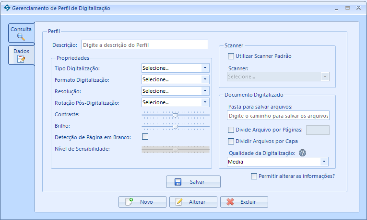Click the help icon beside Qualidade da Digitalização
The width and height of the screenshot is (367, 220).
coord(302,153)
